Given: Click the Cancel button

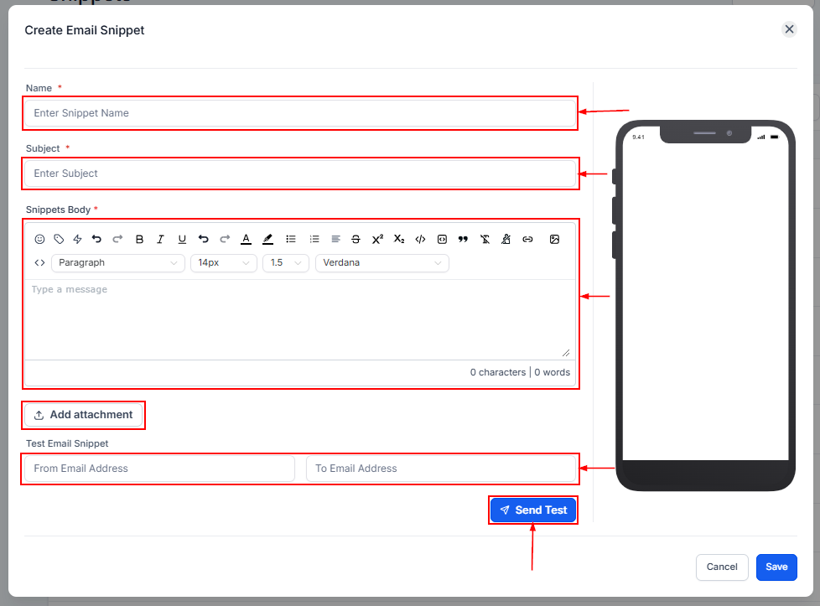Looking at the screenshot, I should click(x=722, y=567).
